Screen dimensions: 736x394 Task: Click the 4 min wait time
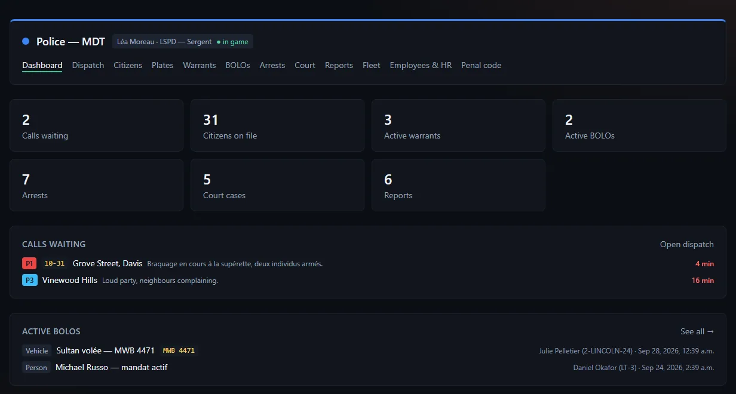tap(704, 263)
